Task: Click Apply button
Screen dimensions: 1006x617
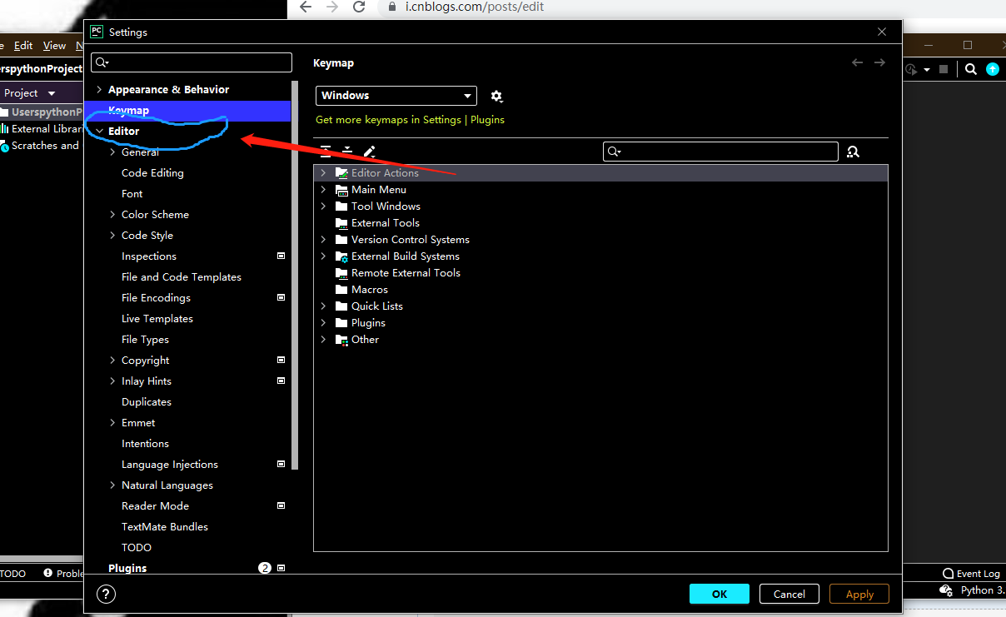Action: [x=859, y=594]
